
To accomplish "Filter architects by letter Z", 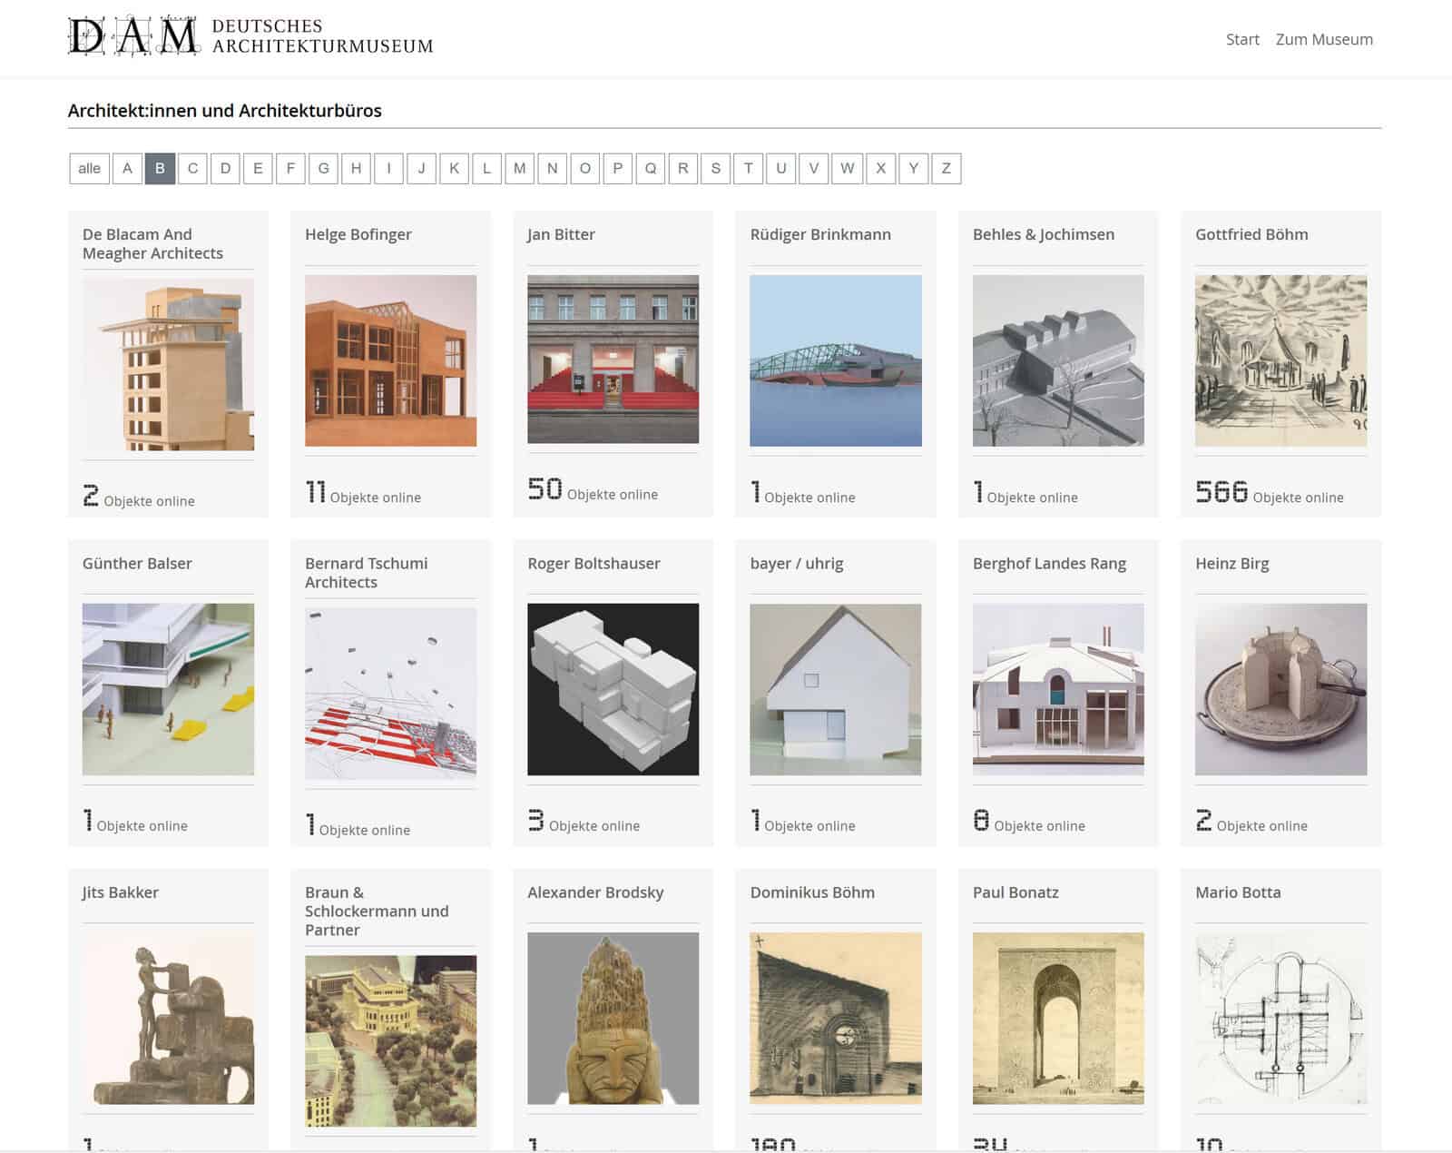I will (x=946, y=168).
